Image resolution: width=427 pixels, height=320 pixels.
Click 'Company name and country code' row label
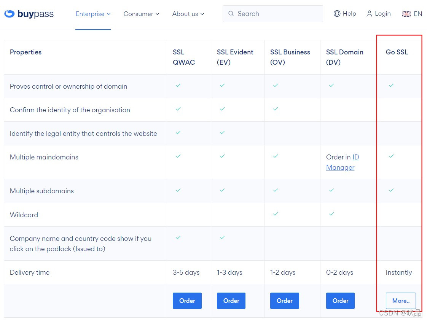coord(81,244)
